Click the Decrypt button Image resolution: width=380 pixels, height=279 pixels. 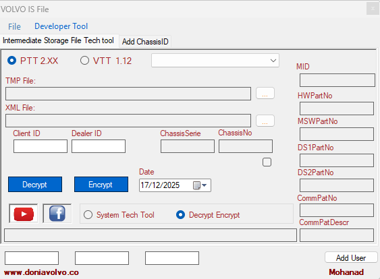[x=35, y=185]
